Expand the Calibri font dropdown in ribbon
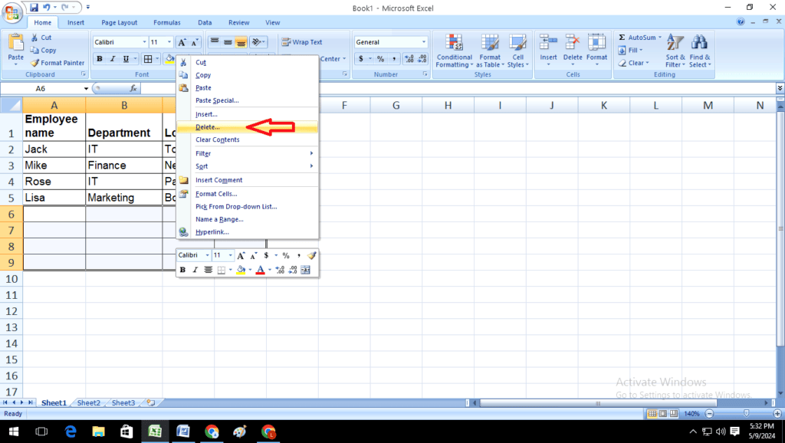Viewport: 785px width, 443px height. 143,42
